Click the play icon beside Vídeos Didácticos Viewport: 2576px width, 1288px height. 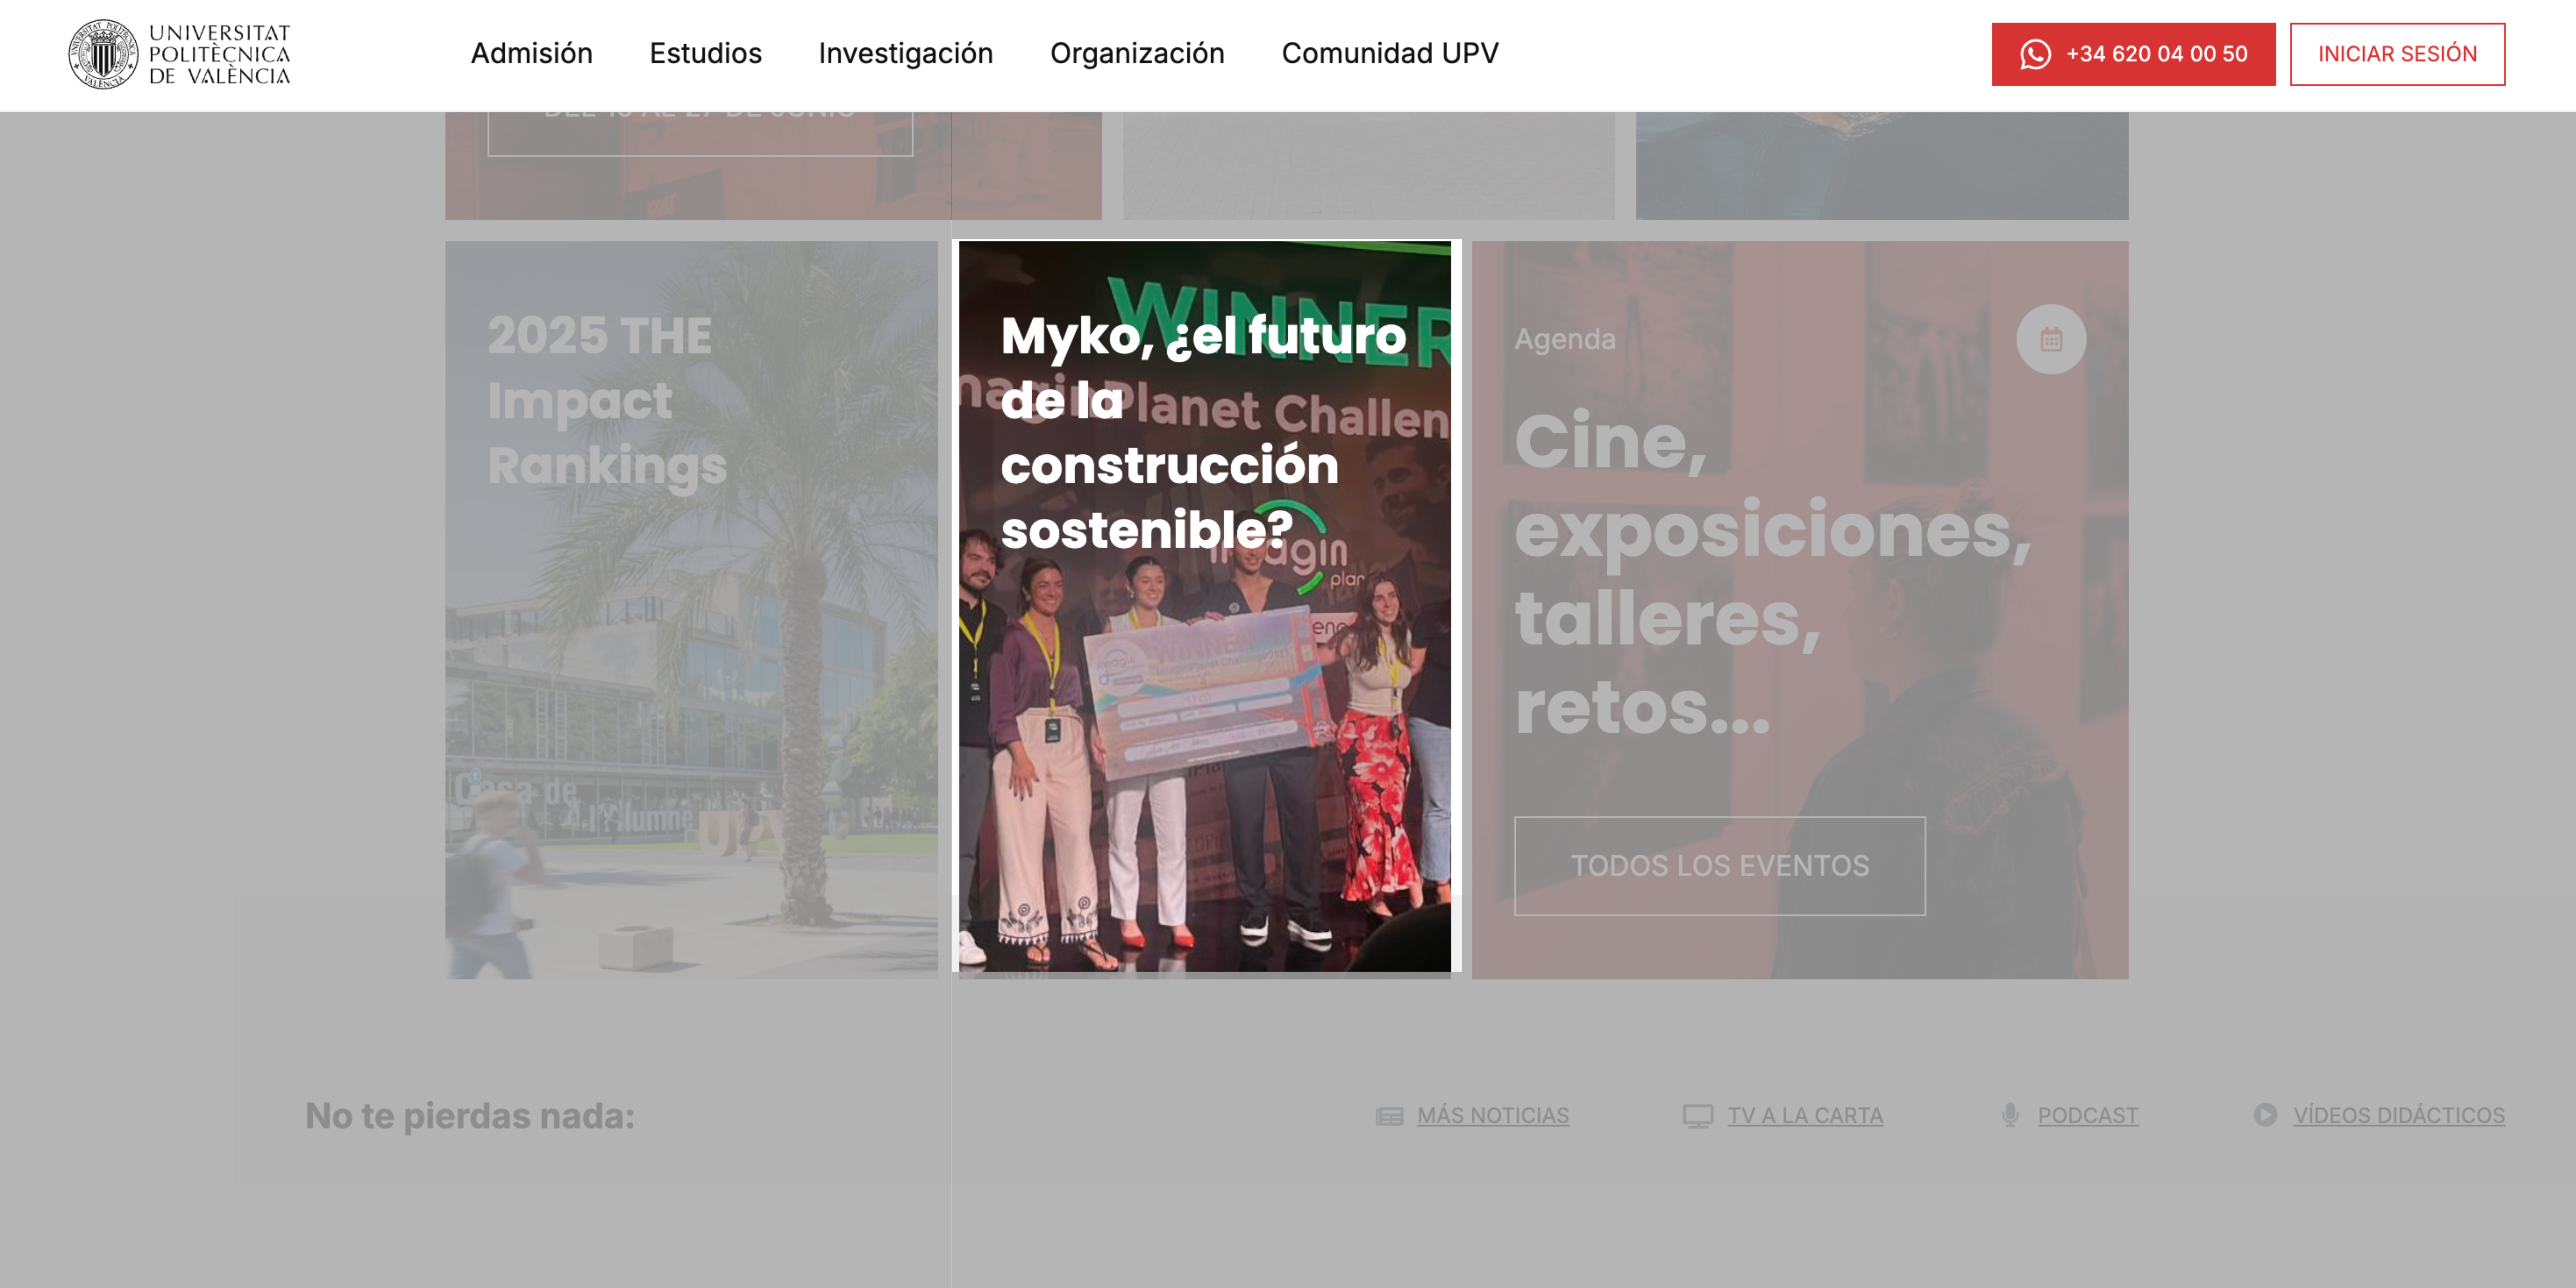point(2265,1115)
